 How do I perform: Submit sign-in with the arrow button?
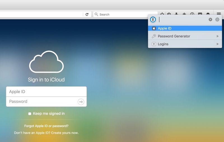pyautogui.click(x=81, y=102)
